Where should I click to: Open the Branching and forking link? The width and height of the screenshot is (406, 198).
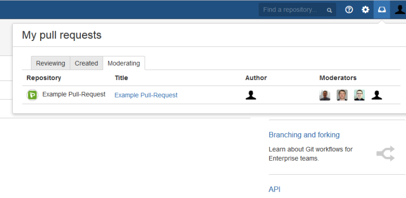tap(304, 135)
